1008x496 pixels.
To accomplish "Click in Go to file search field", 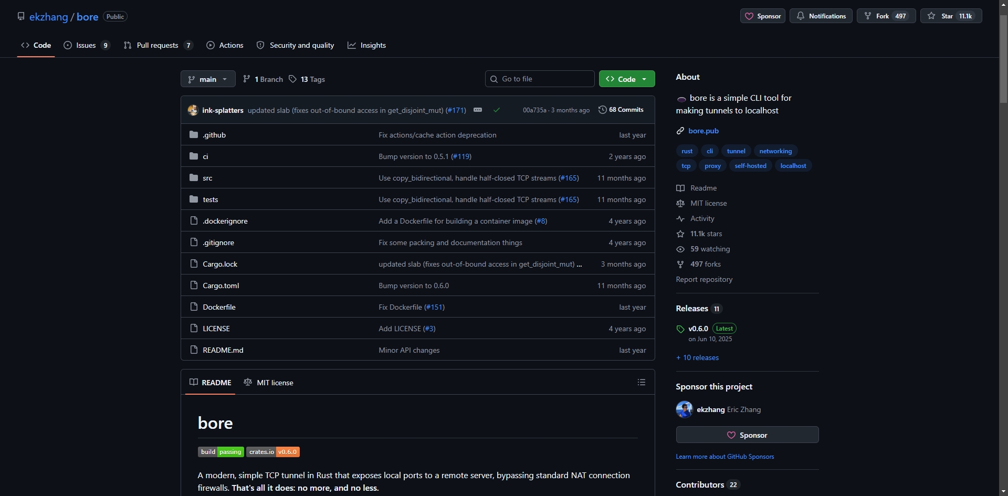I will point(540,79).
